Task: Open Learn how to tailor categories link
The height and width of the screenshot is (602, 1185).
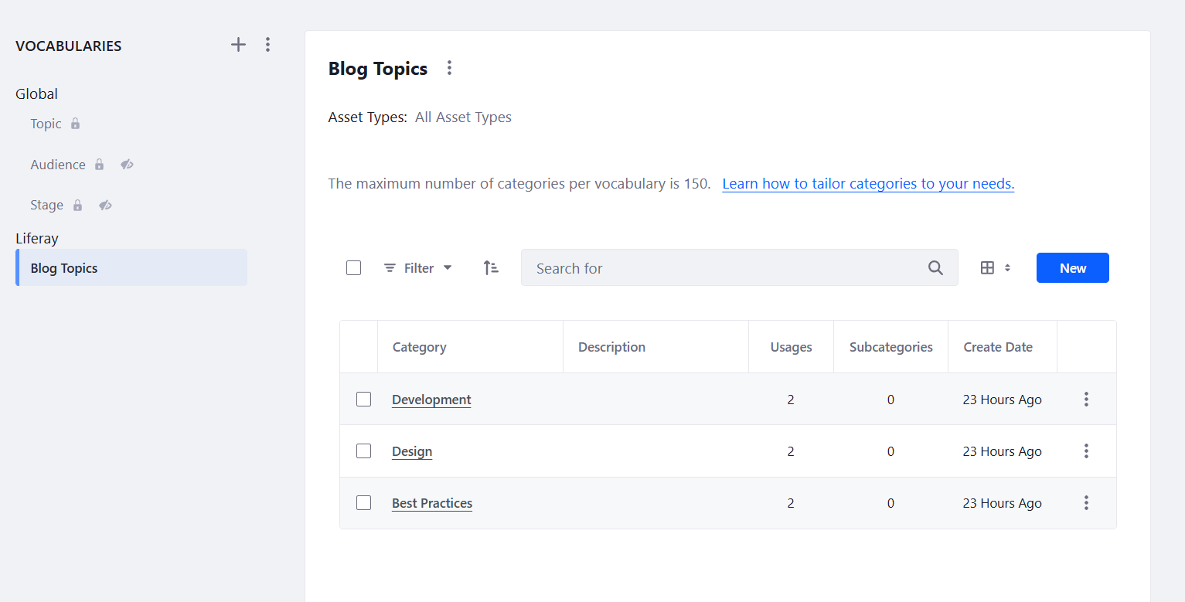Action: pyautogui.click(x=868, y=184)
